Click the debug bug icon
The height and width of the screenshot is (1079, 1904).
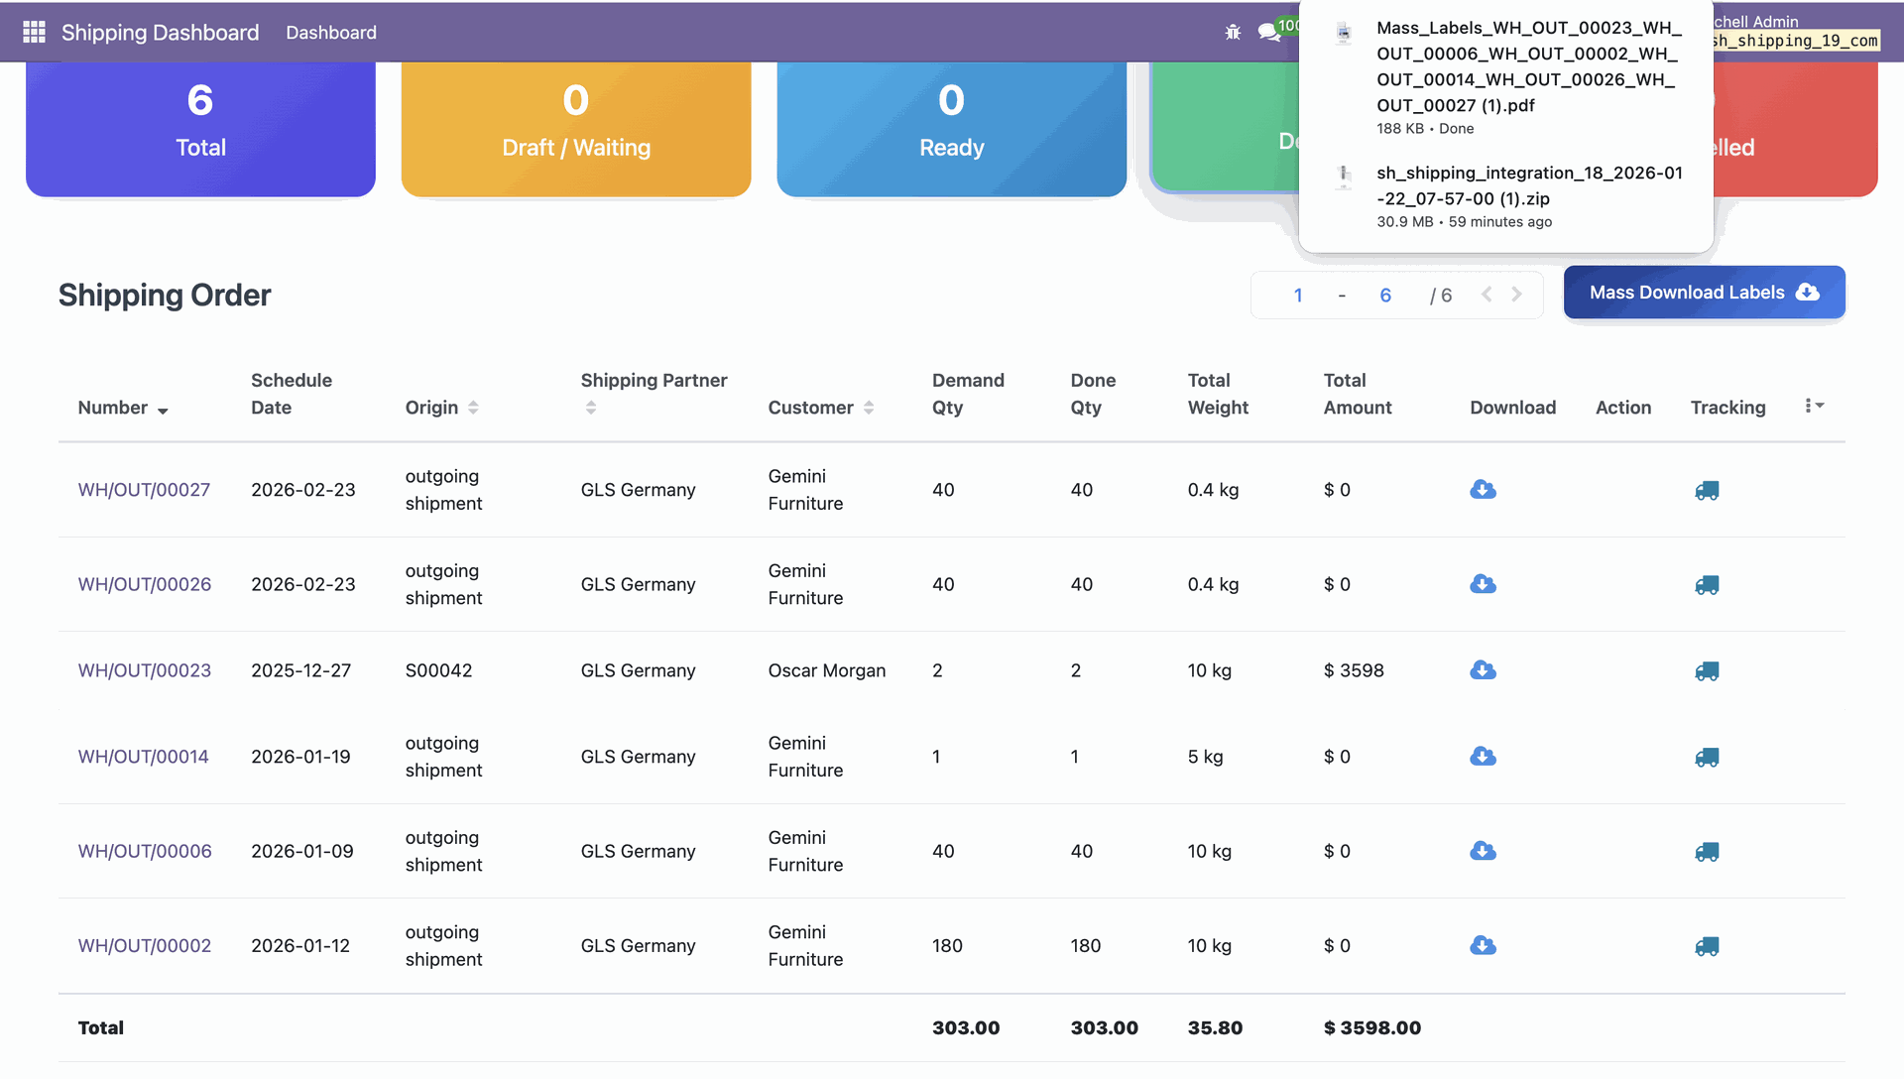[1233, 33]
